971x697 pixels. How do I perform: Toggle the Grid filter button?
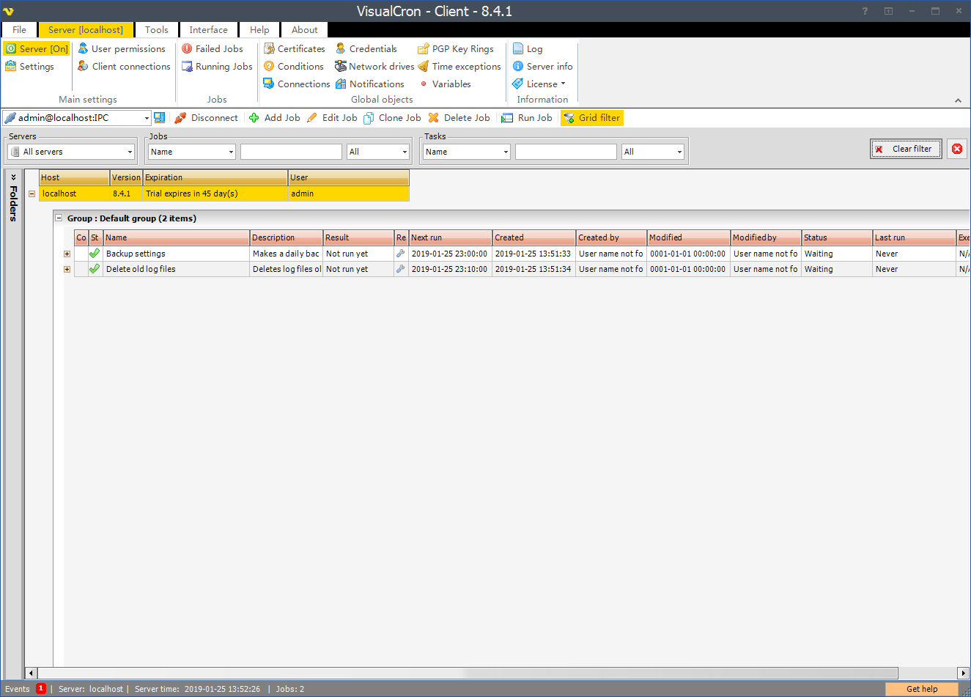pos(592,117)
